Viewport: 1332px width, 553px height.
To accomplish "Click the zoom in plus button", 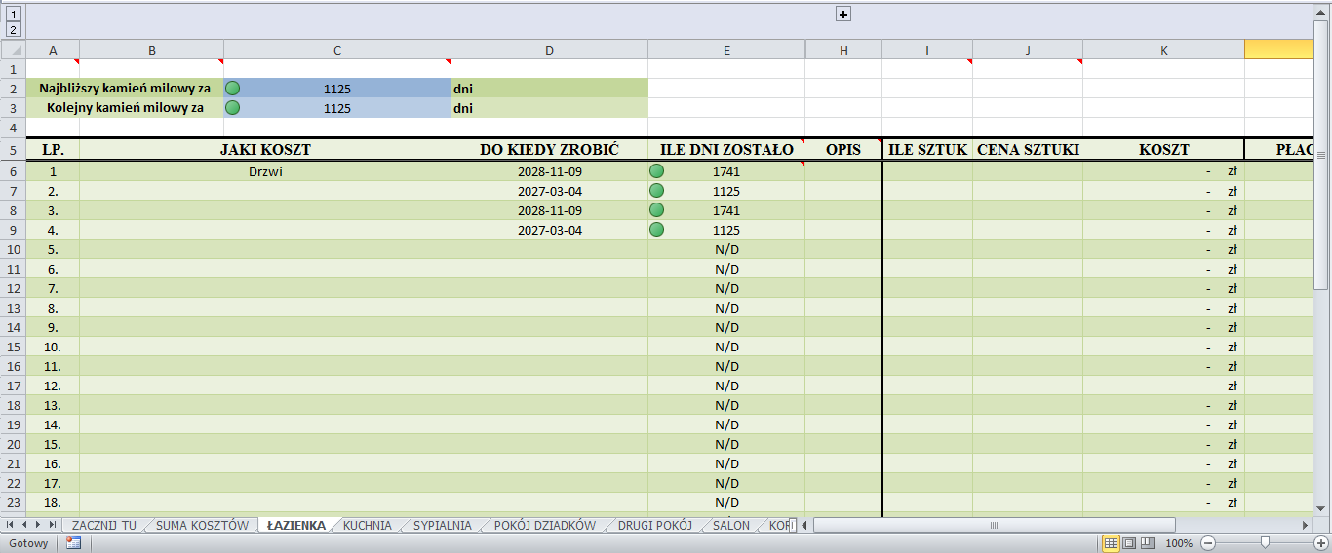I will (1321, 543).
